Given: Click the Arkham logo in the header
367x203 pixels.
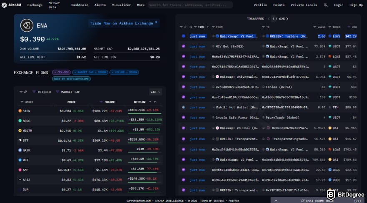Looking at the screenshot, I should (x=11, y=5).
